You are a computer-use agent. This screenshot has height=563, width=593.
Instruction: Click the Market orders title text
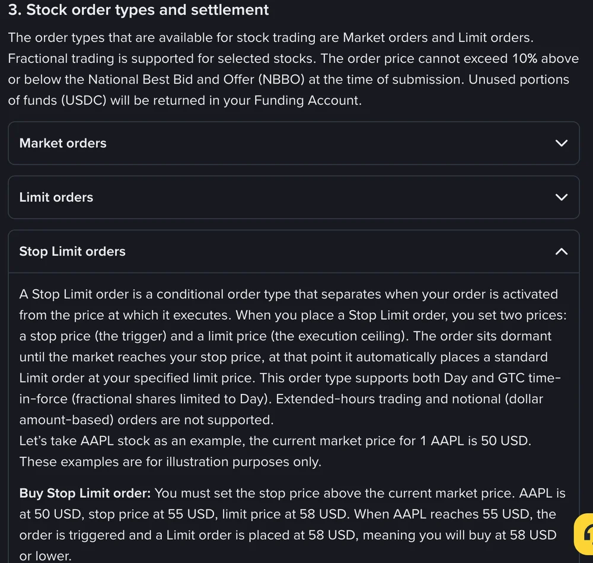63,143
